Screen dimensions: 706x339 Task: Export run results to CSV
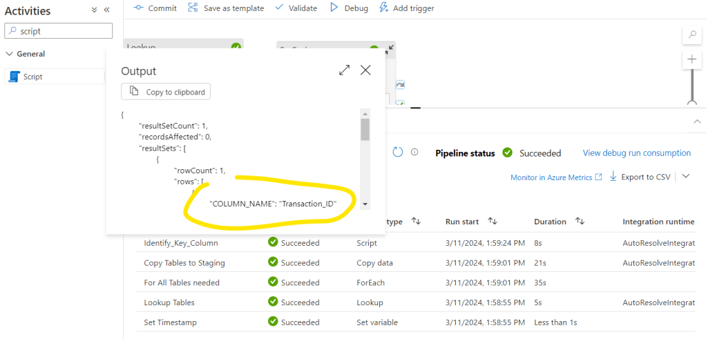[639, 177]
